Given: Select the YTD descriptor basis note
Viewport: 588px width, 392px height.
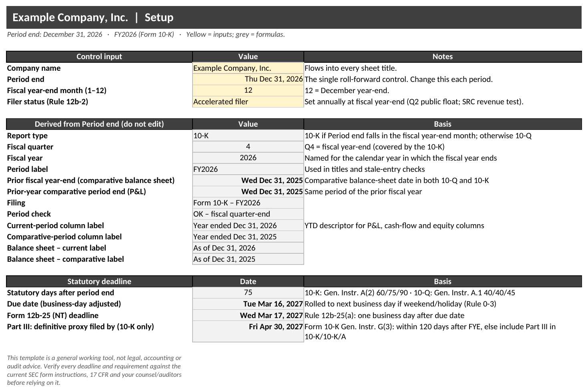Looking at the screenshot, I should click(x=394, y=225).
